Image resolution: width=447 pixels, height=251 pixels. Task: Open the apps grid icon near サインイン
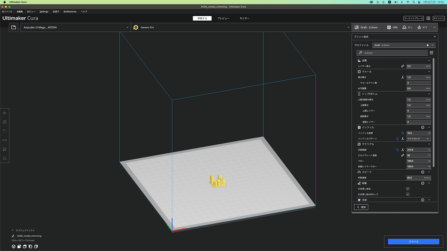coord(428,18)
